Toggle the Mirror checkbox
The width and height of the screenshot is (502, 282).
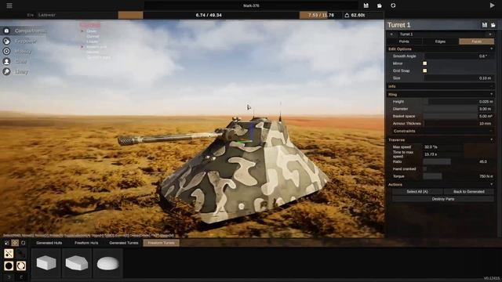425,63
